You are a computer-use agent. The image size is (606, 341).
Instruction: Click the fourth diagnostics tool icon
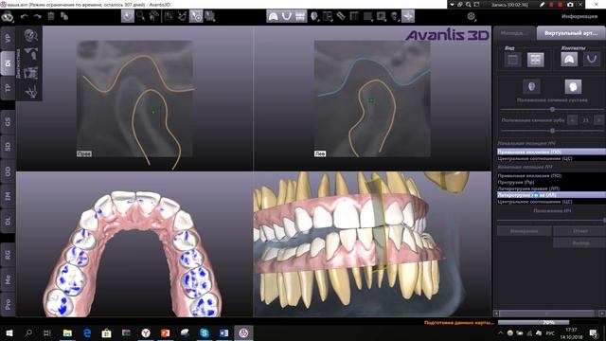coord(30,91)
